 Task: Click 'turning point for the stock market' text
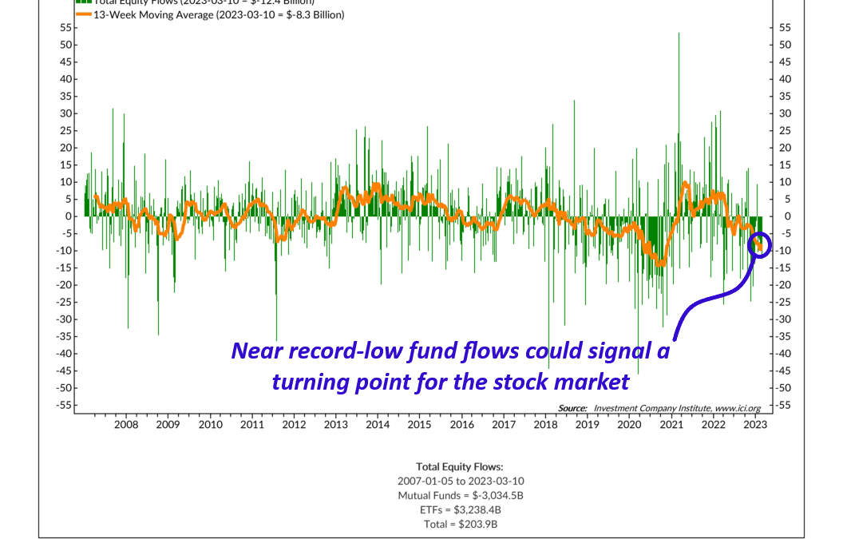450,382
